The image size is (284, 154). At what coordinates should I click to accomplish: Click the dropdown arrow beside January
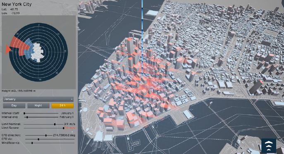click(x=72, y=99)
